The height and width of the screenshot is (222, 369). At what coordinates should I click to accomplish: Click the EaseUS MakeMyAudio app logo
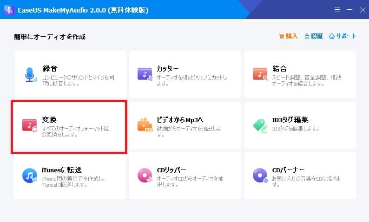pos(9,10)
